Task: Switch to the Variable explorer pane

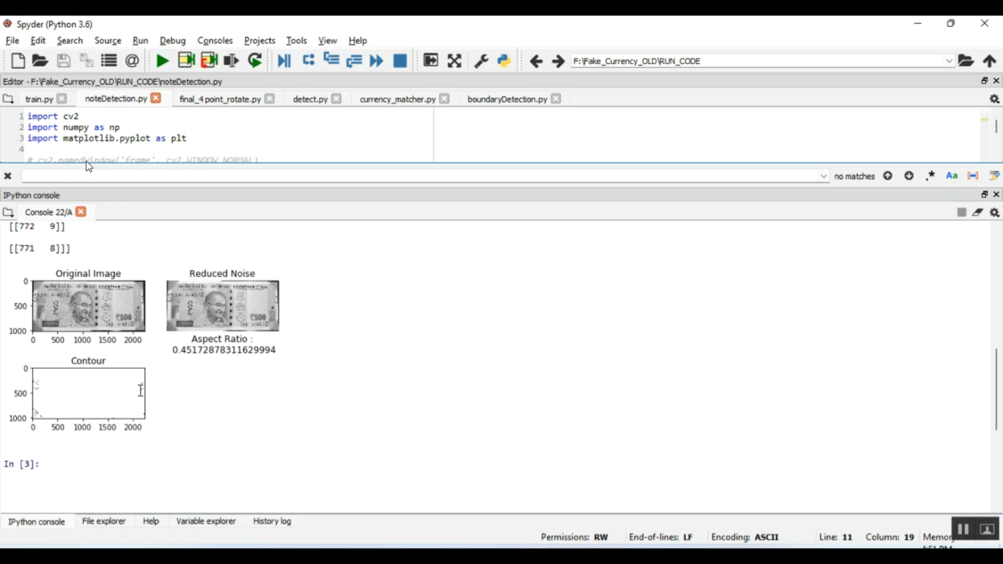Action: click(206, 521)
